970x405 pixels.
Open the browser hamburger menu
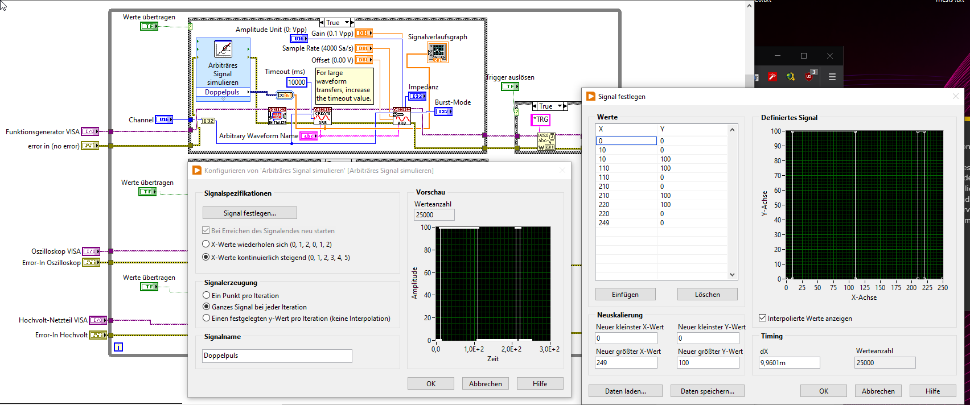point(832,77)
